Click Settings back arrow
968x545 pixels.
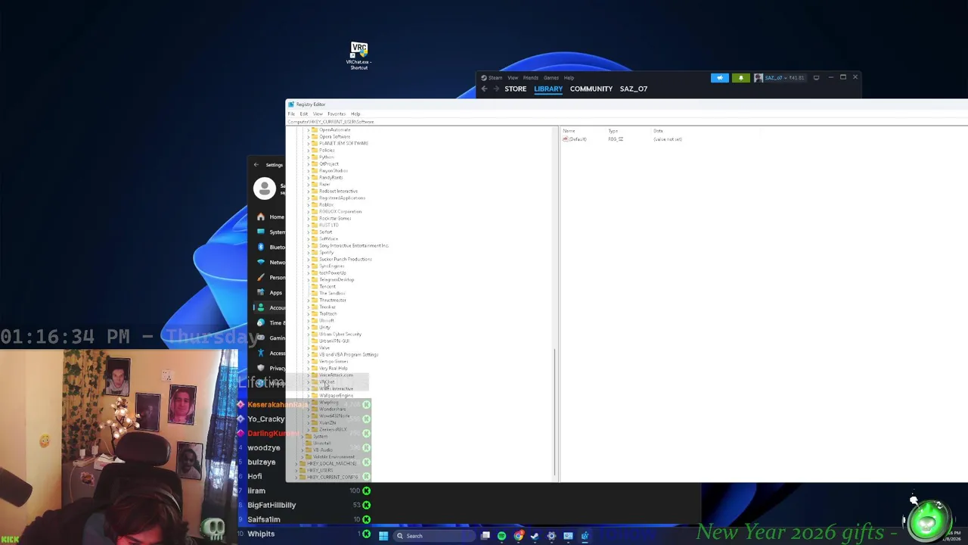(x=256, y=164)
